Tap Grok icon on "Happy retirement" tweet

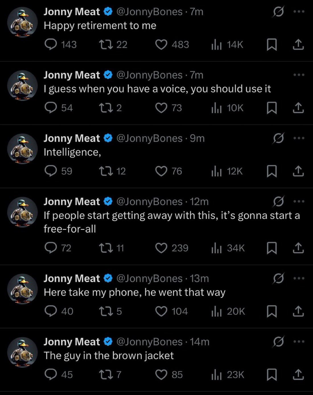click(x=278, y=12)
